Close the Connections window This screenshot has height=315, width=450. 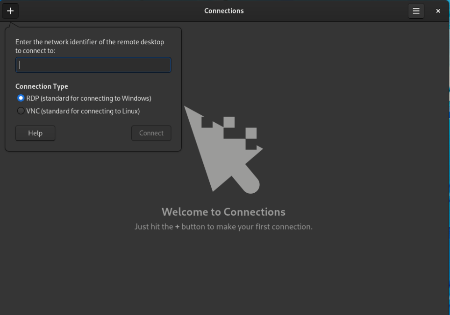pos(438,11)
